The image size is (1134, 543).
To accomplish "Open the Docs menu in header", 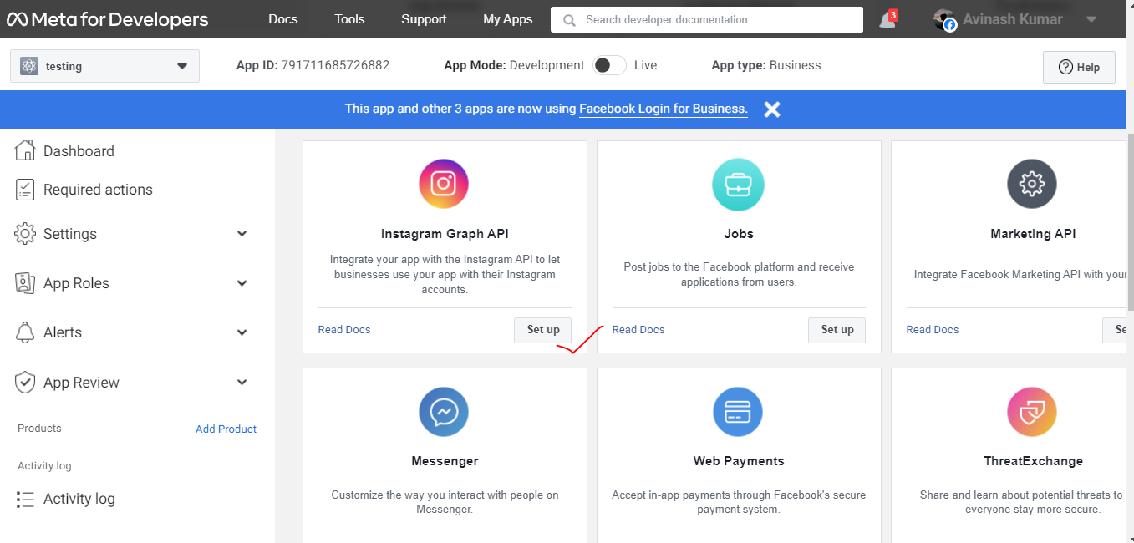I will click(283, 19).
